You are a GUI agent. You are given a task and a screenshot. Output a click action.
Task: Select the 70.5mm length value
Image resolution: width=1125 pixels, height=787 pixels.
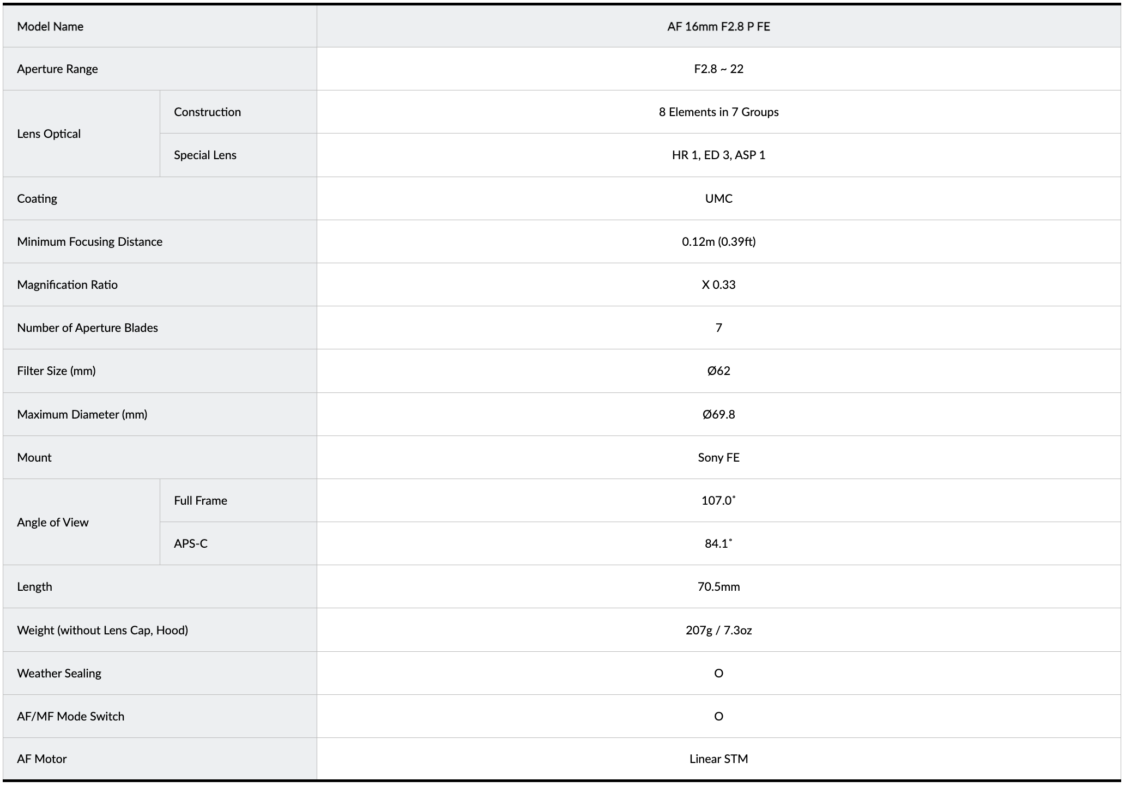click(x=718, y=586)
